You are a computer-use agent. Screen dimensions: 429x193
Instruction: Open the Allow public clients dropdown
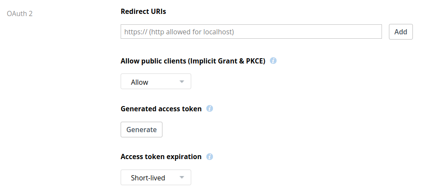pyautogui.click(x=155, y=81)
